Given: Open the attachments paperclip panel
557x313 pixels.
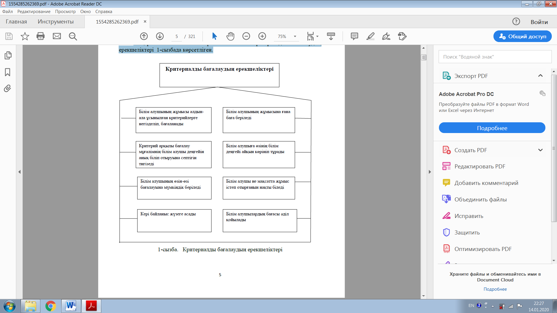Looking at the screenshot, I should coord(8,88).
